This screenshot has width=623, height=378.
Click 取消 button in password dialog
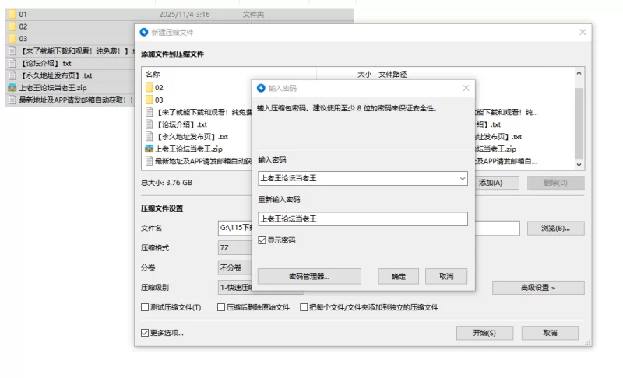[446, 276]
